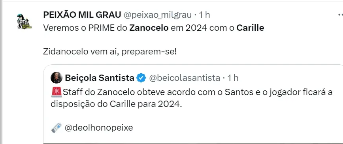The height and width of the screenshot is (144, 343).
Task: Select the 'Zidanocelo vem ai, preparem-se!' line
Action: coord(110,52)
